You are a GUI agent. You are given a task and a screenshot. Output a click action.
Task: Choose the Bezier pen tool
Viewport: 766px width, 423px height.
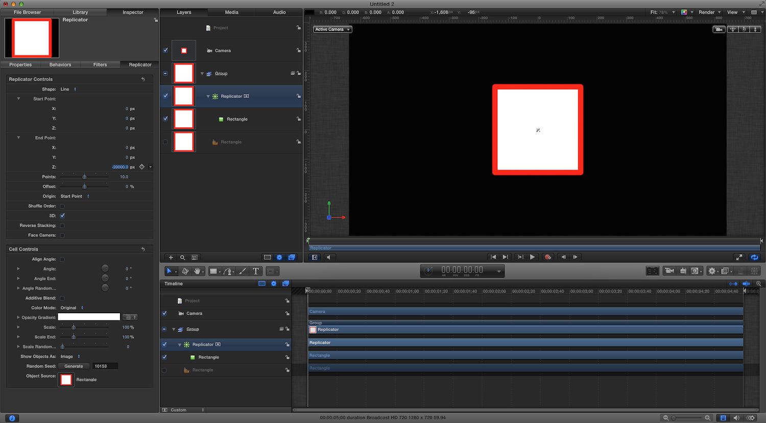[x=228, y=271]
